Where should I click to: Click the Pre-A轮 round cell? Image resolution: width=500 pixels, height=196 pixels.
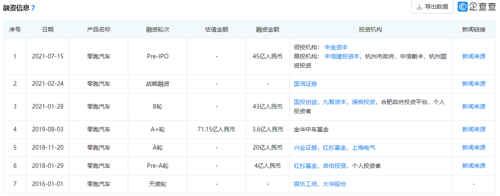pyautogui.click(x=157, y=166)
